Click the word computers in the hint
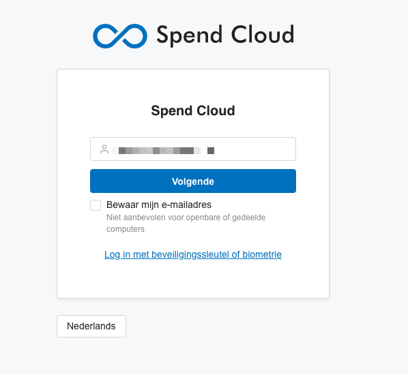 [x=126, y=229]
